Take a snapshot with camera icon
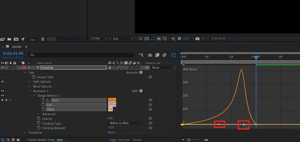The image size is (300, 142). [x=197, y=38]
